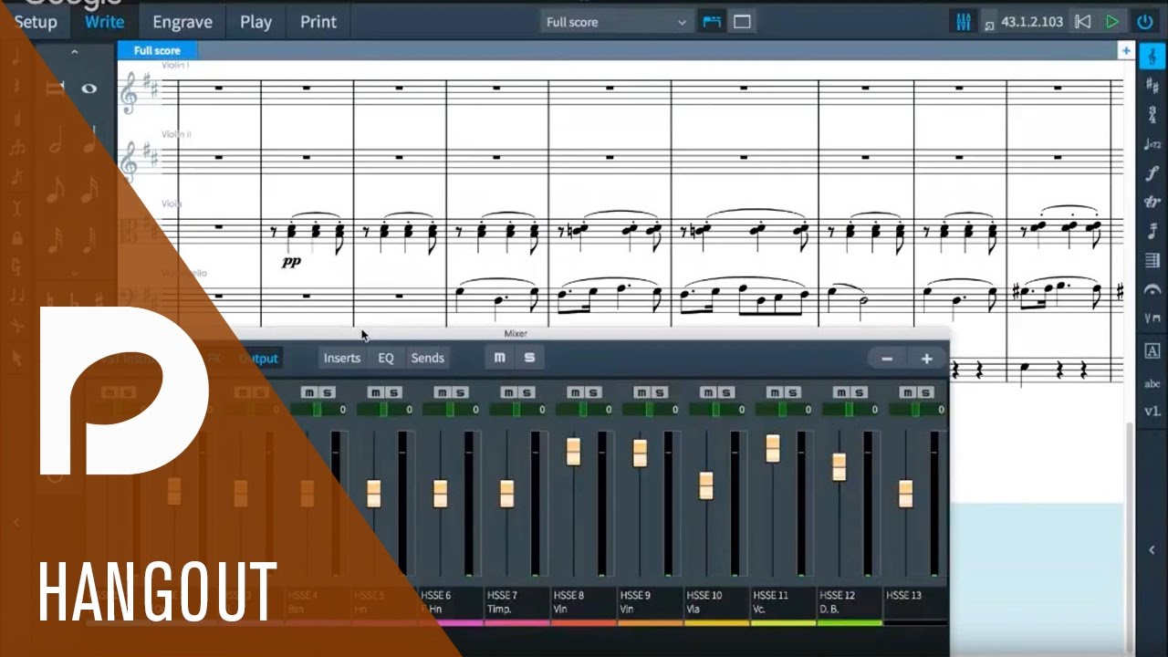Solo the HSSE 9 Vln channel
Image resolution: width=1168 pixels, height=657 pixels.
point(661,392)
